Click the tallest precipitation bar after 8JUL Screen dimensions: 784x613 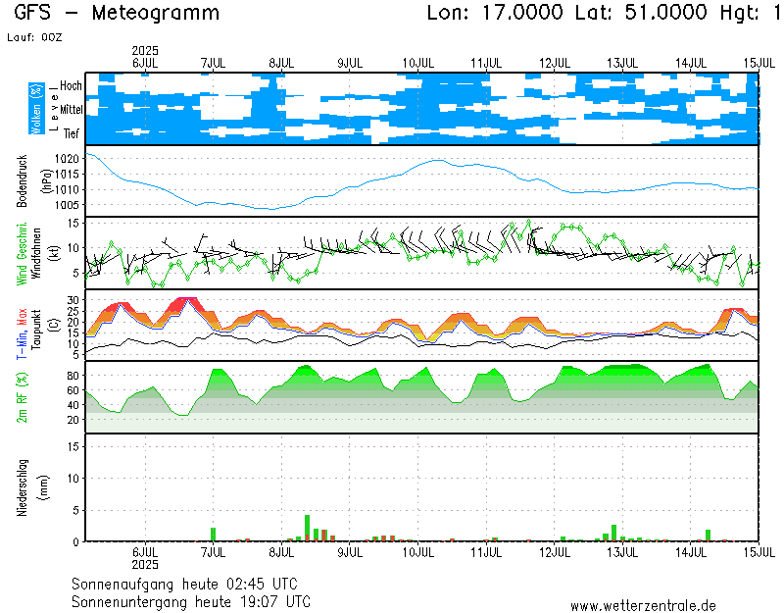(307, 528)
